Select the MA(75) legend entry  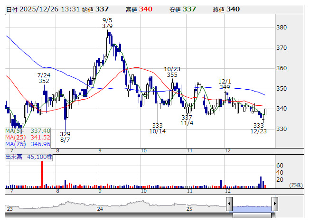28,144
